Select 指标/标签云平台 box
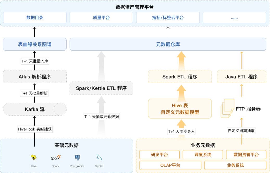The image size is (270, 173). coord(168,18)
